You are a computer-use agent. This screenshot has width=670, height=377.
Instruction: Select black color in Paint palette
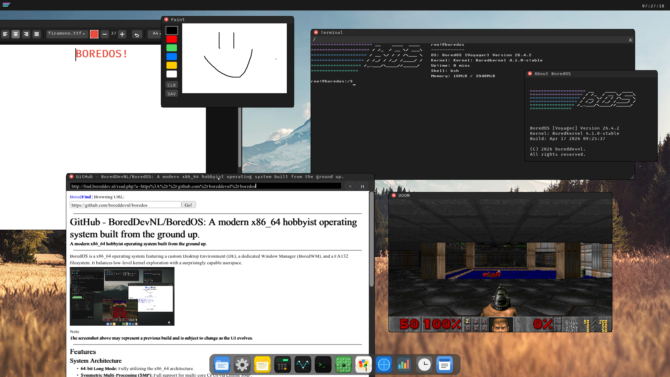coord(172,30)
